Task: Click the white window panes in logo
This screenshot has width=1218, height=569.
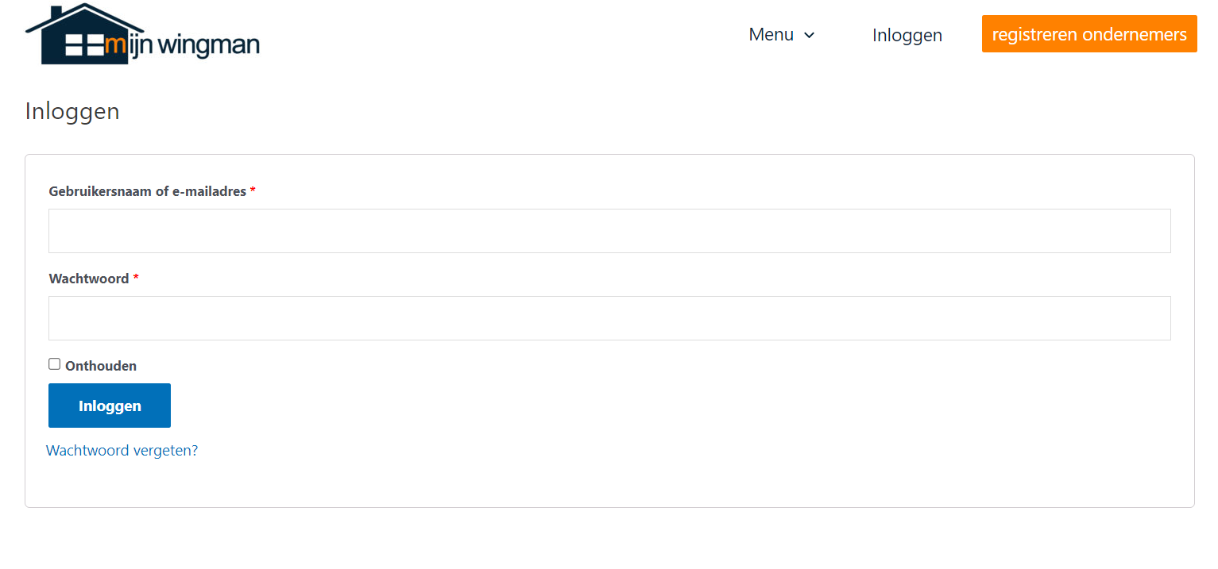Action: (84, 45)
